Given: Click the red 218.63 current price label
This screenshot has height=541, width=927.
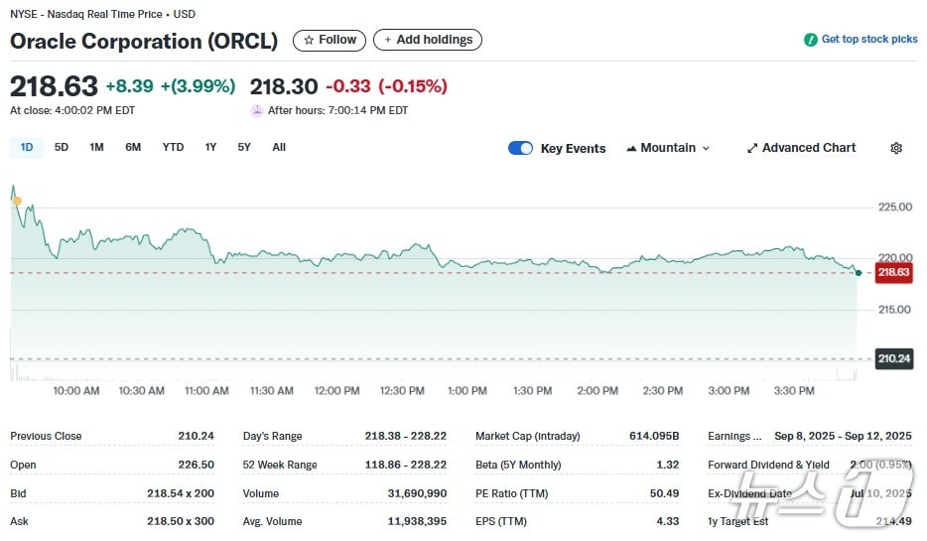Looking at the screenshot, I should (x=893, y=272).
